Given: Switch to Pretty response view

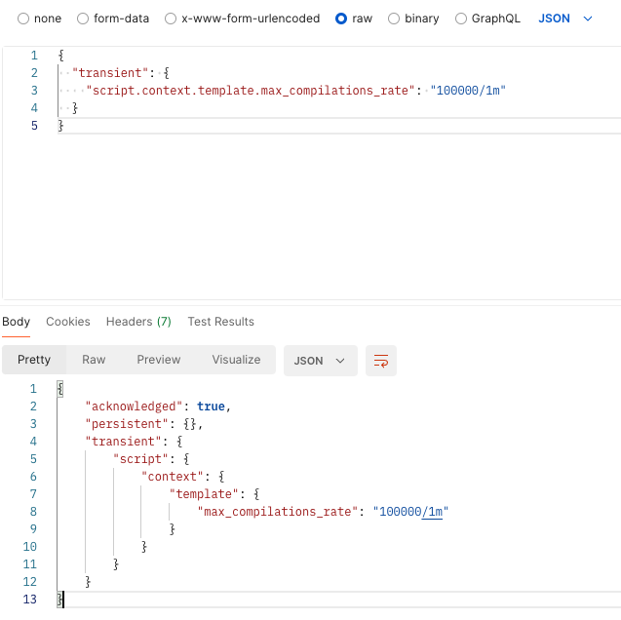Looking at the screenshot, I should coord(34,360).
